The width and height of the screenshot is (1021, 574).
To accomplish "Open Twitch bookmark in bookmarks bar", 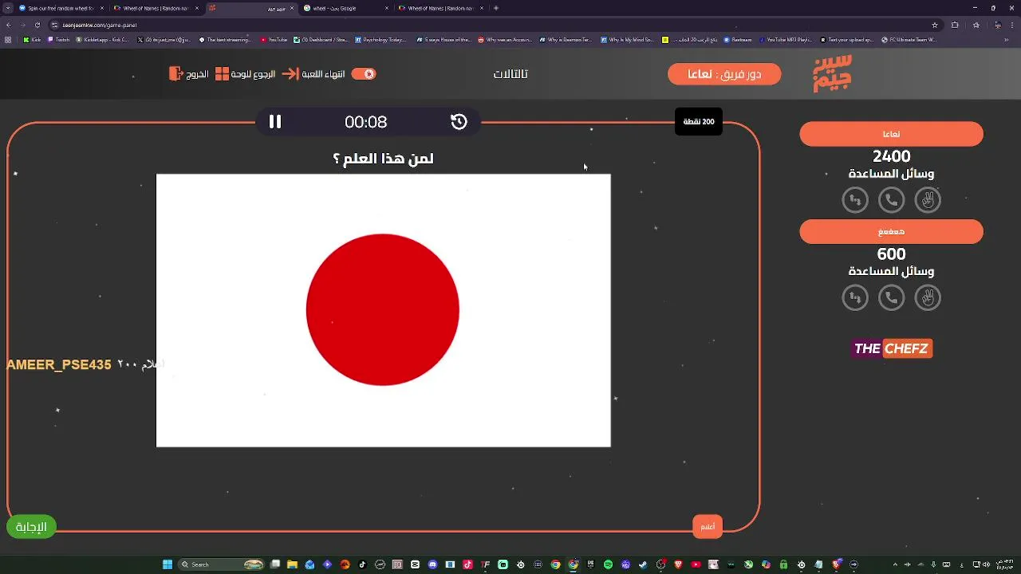I will coord(58,39).
